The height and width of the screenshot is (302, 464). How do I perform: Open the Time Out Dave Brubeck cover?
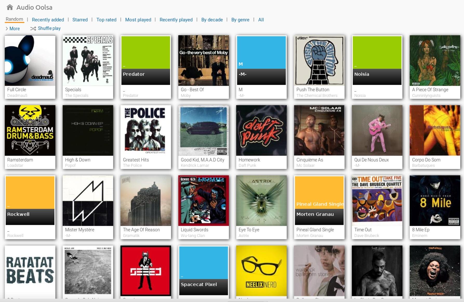click(377, 201)
